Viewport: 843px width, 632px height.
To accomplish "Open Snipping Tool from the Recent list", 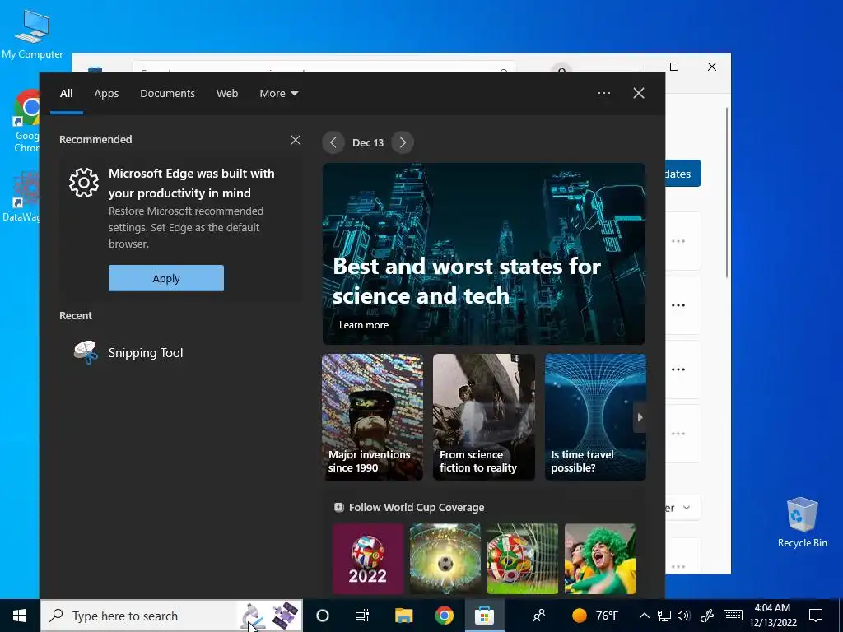I will pos(146,352).
